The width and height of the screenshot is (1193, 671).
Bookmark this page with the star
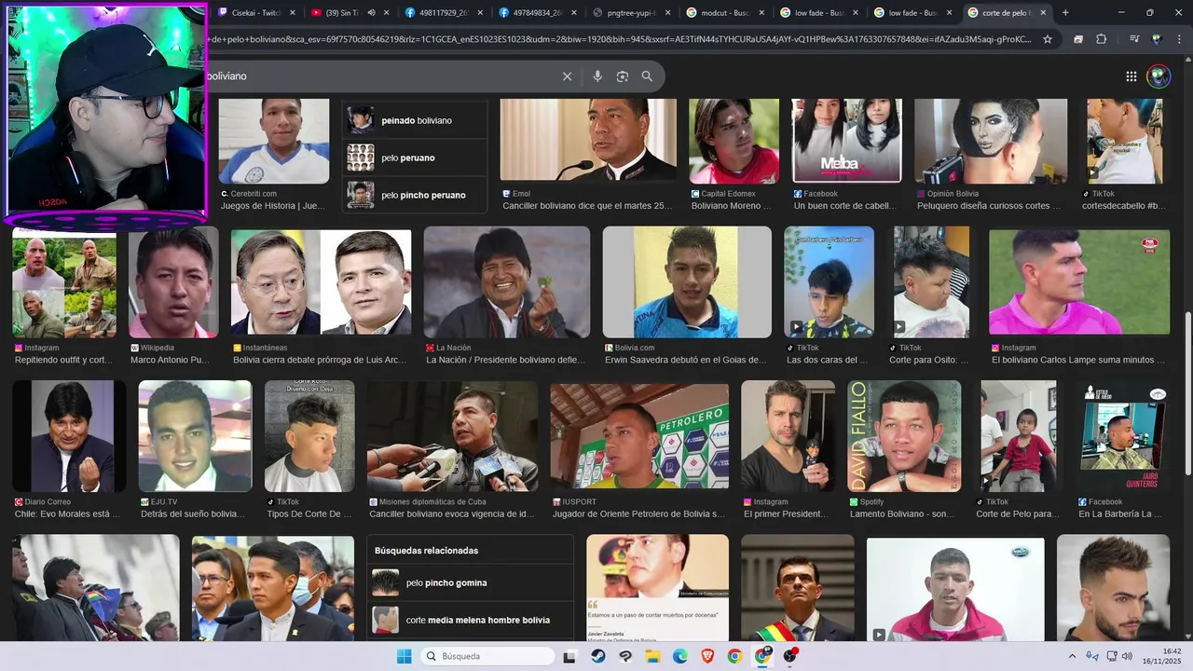[x=1048, y=39]
